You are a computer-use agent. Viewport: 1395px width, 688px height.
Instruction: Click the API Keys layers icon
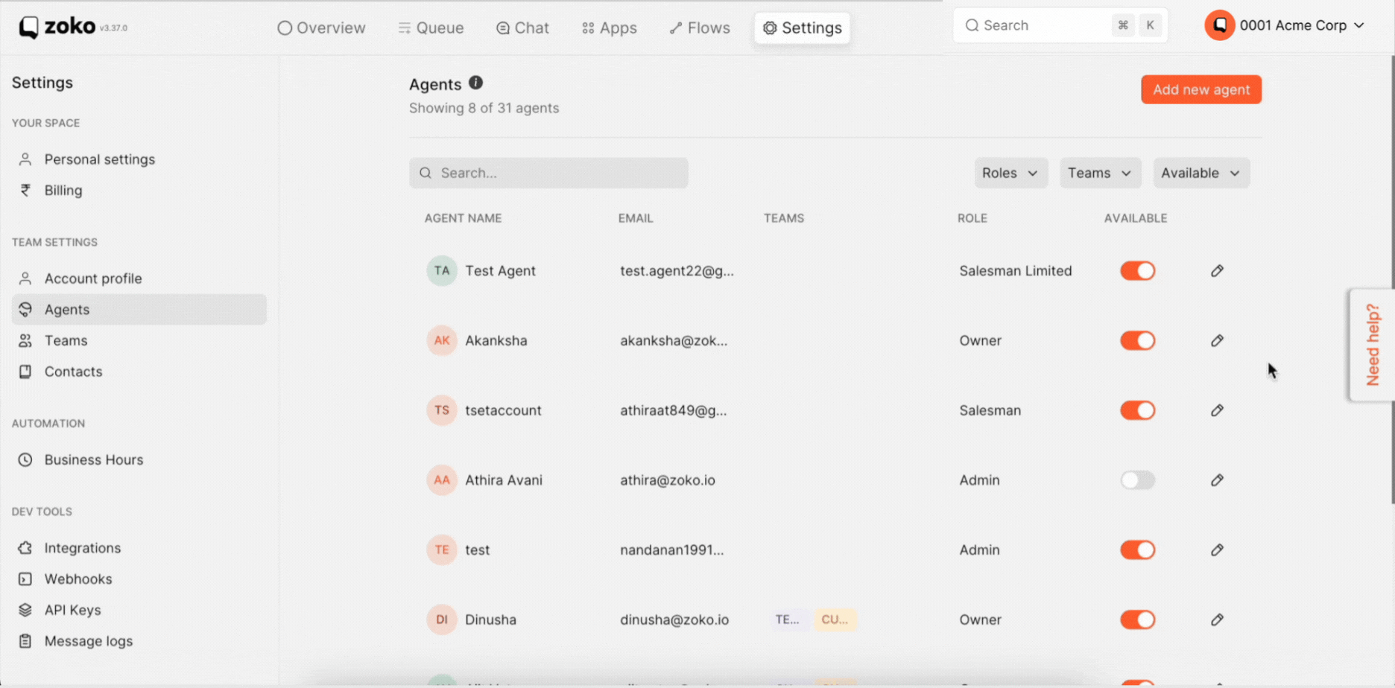tap(25, 610)
